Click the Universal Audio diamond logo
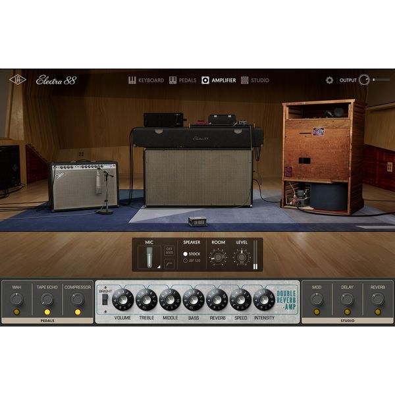Image resolution: width=395 pixels, height=395 pixels. tap(18, 80)
